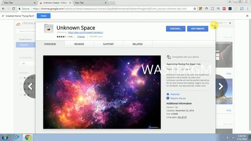251x141 pixels.
Task: Click the See all 20 languages link
Action: [x=182, y=117]
